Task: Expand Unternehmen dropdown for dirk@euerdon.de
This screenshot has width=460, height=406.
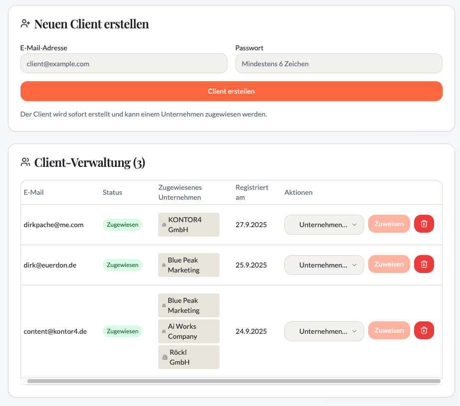Action: (x=324, y=265)
